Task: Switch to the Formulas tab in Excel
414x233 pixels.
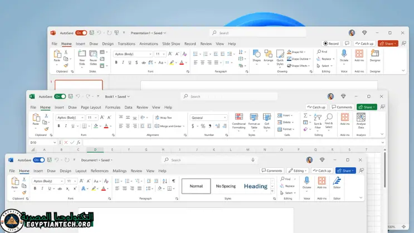Action: [x=113, y=107]
